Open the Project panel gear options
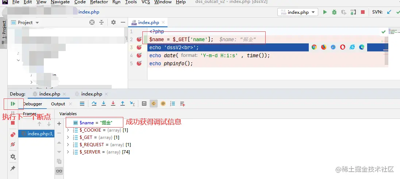The width and height of the screenshot is (400, 179). (114, 23)
